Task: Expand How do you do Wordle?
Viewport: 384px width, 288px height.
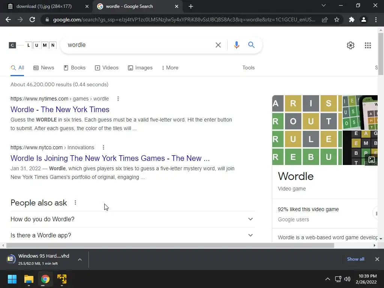Action: click(133, 219)
